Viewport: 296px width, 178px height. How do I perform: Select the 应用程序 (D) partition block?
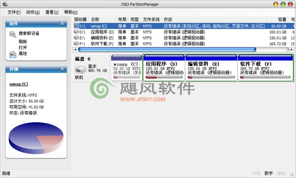pyautogui.click(x=164, y=68)
